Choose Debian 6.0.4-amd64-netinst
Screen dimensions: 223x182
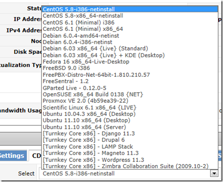(130, 35)
